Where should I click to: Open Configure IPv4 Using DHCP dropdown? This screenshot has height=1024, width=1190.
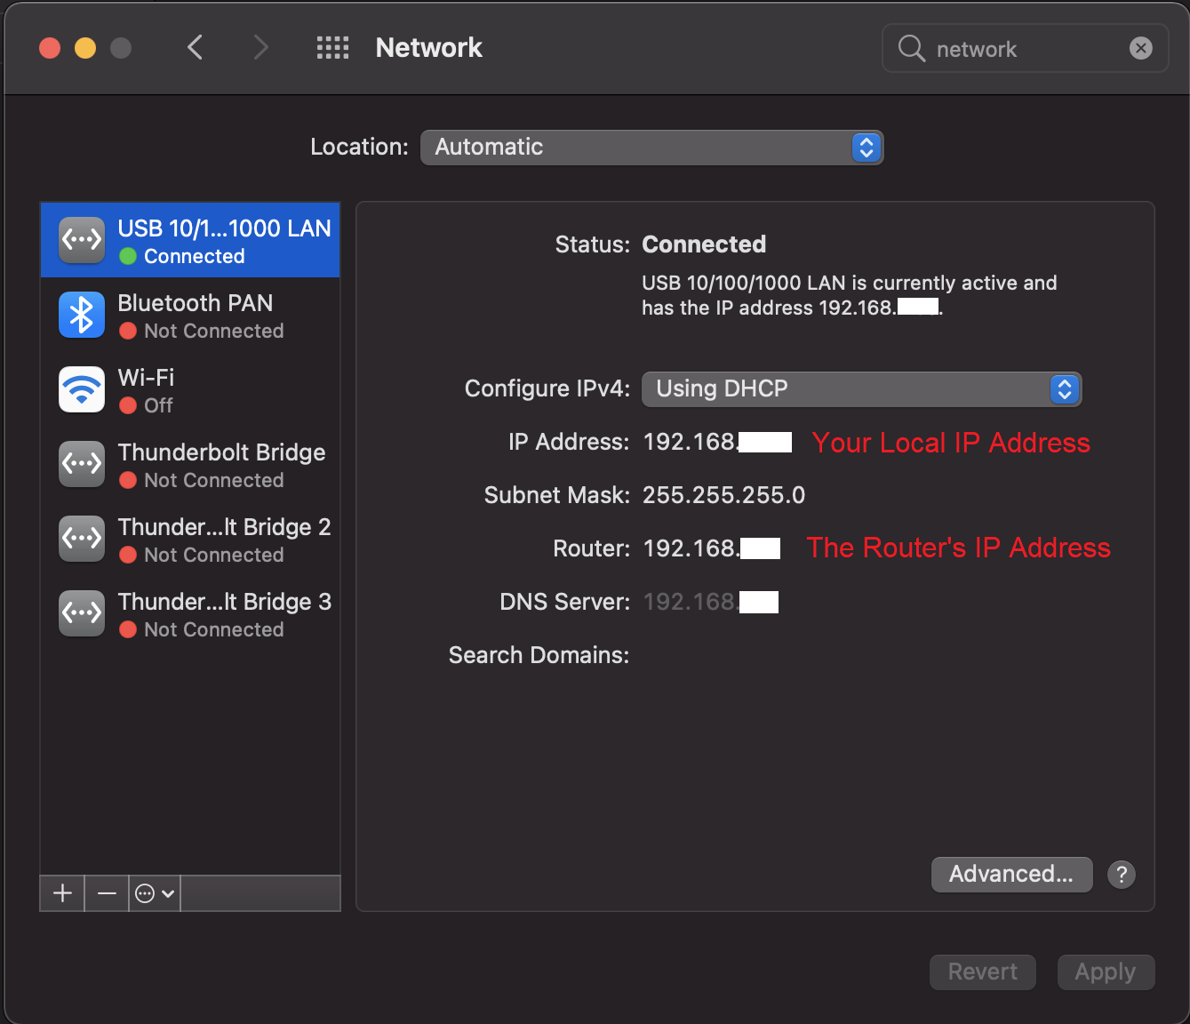pos(861,389)
